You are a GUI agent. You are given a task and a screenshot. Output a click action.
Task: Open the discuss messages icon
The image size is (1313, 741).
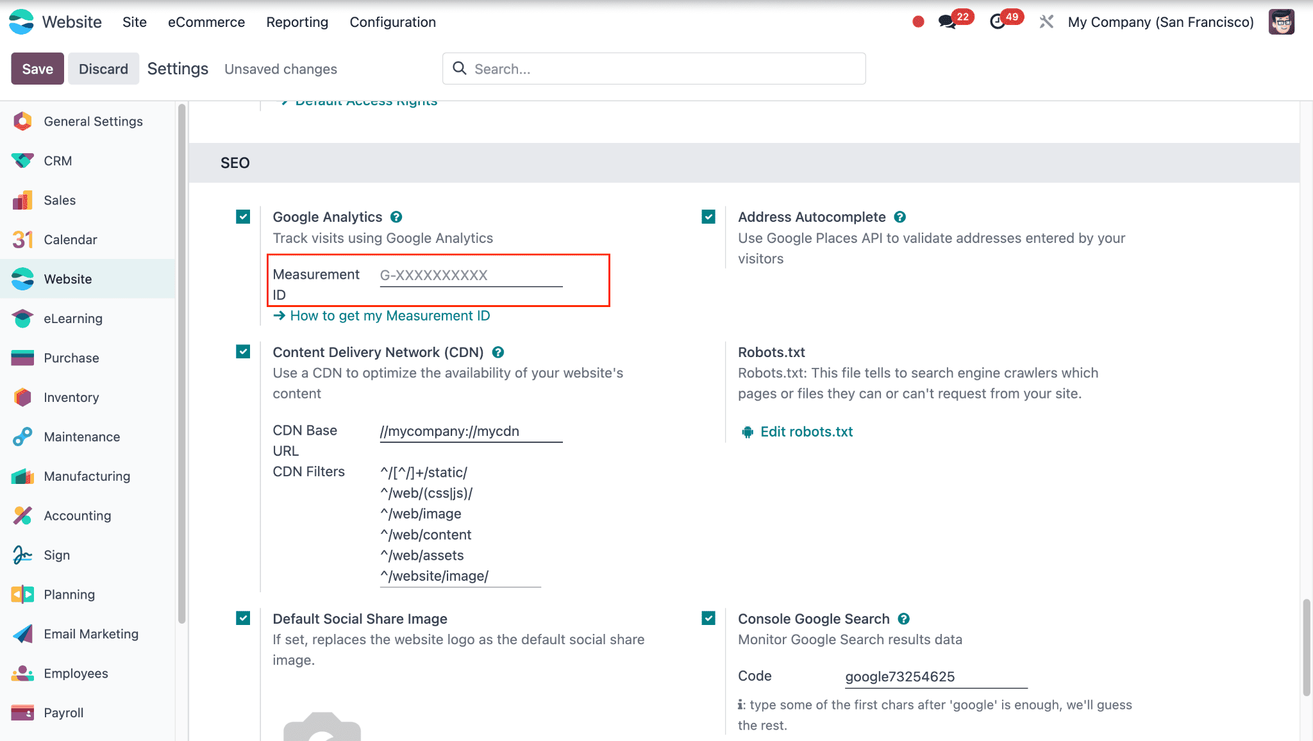(x=947, y=22)
